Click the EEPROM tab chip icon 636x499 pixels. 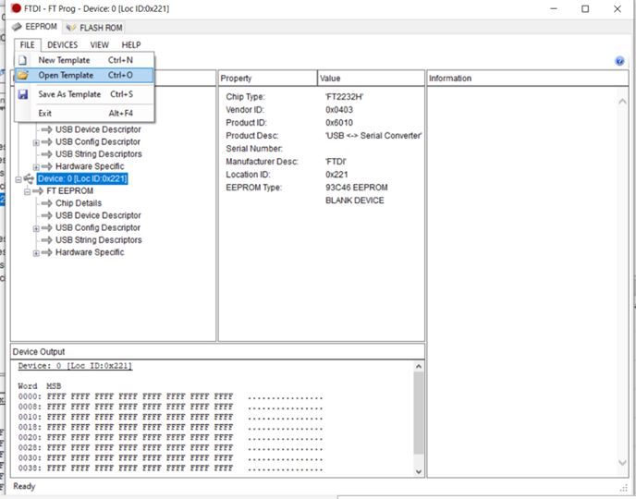point(17,27)
